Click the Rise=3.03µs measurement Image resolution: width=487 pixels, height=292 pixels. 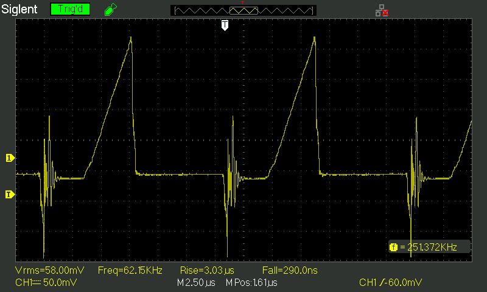(x=207, y=270)
